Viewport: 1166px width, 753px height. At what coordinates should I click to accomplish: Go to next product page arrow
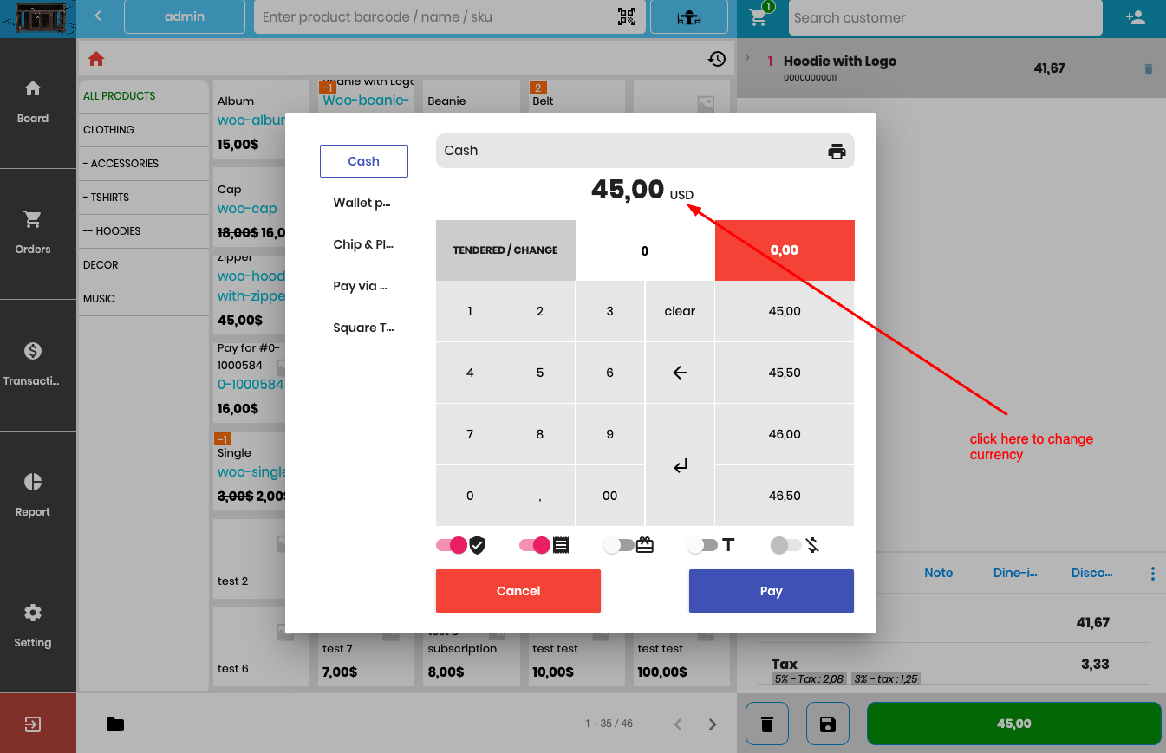(713, 724)
